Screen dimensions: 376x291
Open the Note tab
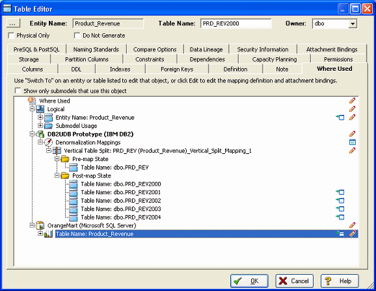[282, 70]
